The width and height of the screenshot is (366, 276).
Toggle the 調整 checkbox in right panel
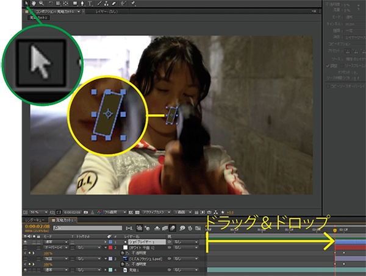tap(328, 66)
